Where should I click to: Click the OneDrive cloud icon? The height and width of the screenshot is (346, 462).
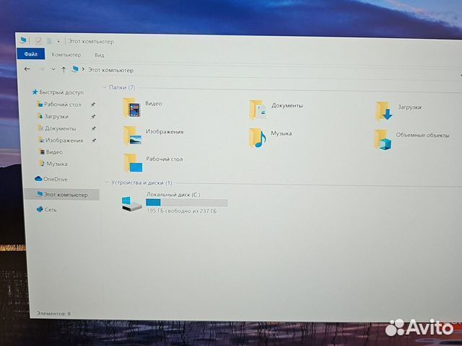coord(38,179)
